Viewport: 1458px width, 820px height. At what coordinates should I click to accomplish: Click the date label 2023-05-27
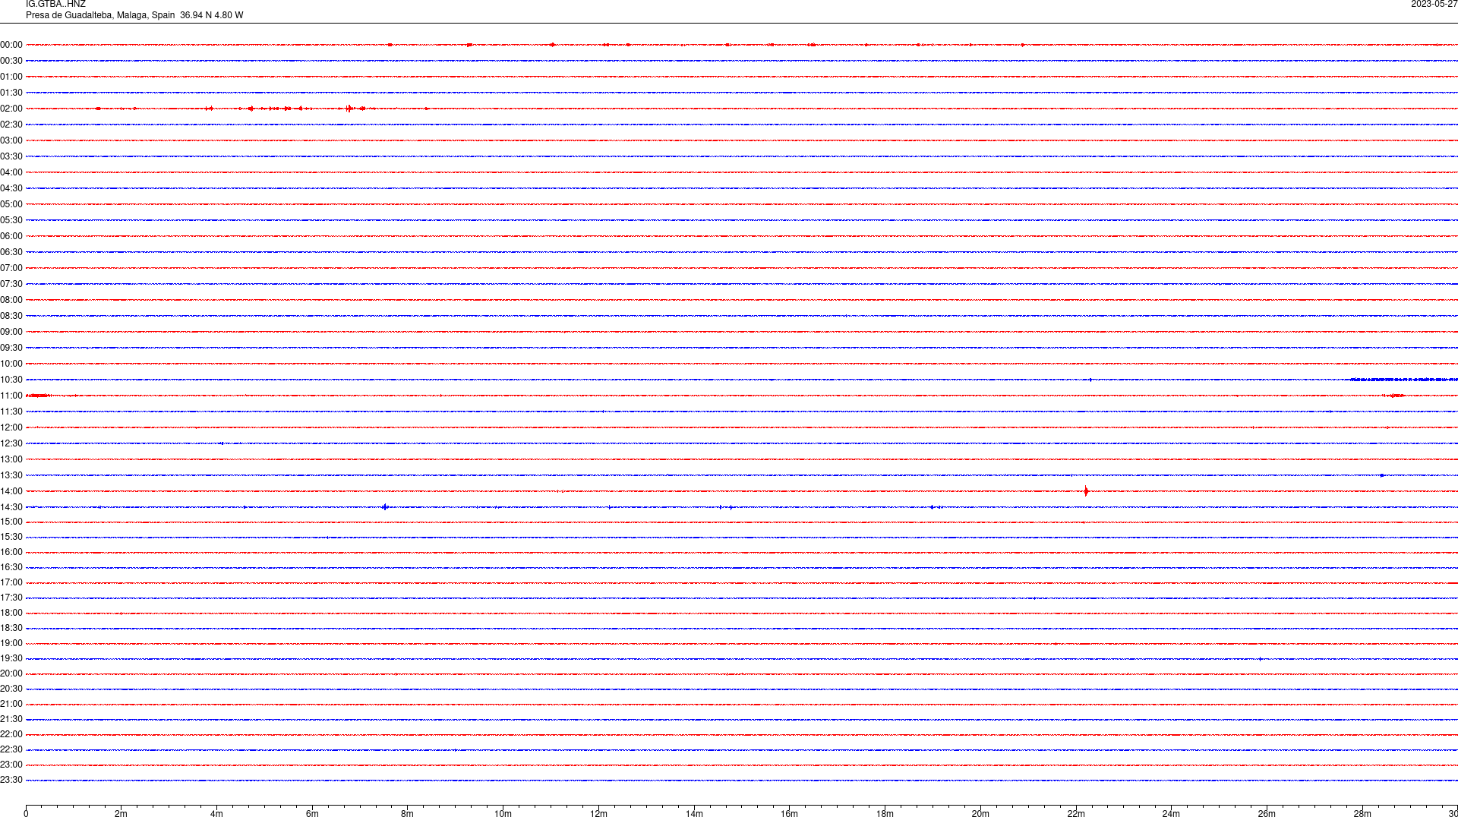(1434, 4)
